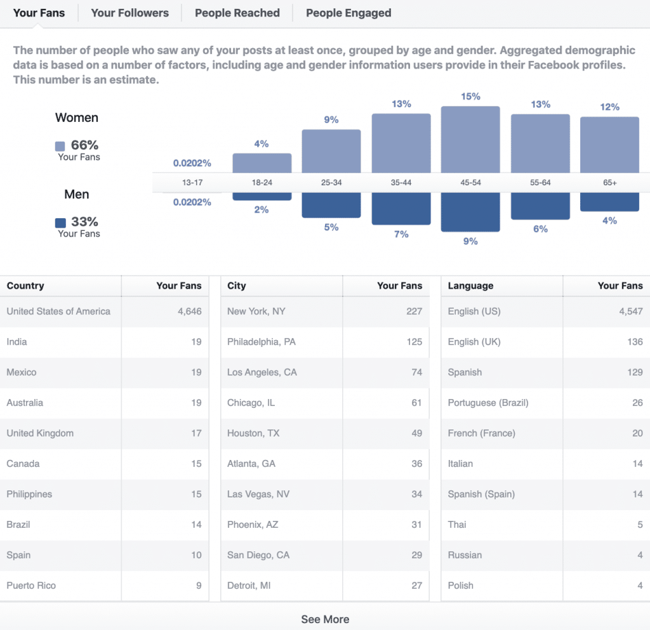Switch to the Your Followers tab
This screenshot has height=630, width=650.
[x=129, y=13]
